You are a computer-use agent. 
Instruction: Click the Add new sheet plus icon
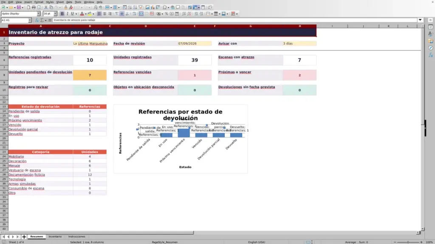tap(24, 236)
